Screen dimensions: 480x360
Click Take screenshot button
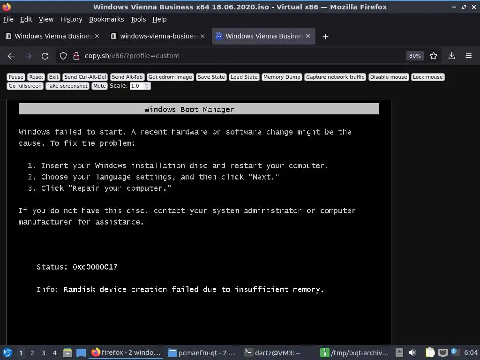click(67, 86)
